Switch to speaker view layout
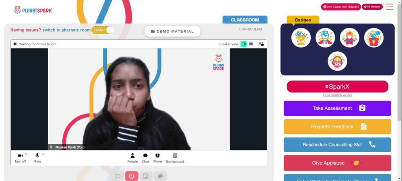Screen dimensions: 402x181 click(244, 44)
